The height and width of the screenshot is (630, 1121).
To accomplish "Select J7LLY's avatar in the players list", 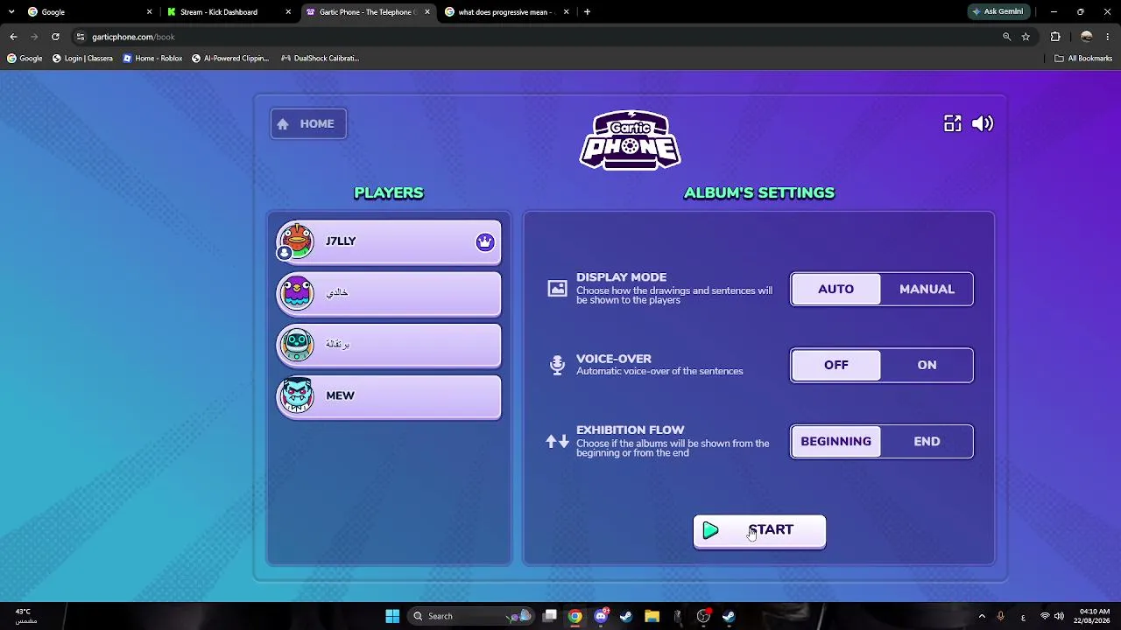I will 296,241.
